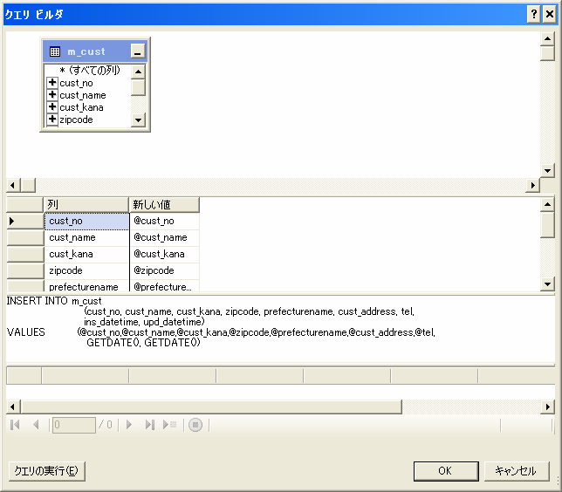Toggle the cust_name column marker
This screenshot has height=492, width=562.
point(53,95)
